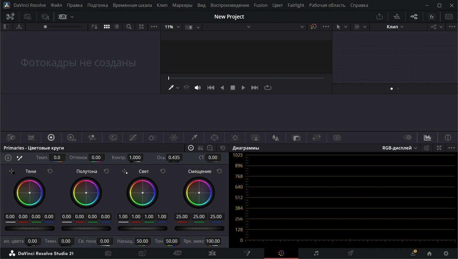The image size is (458, 259).
Task: Click the Свет color wheel center
Action: click(x=142, y=193)
